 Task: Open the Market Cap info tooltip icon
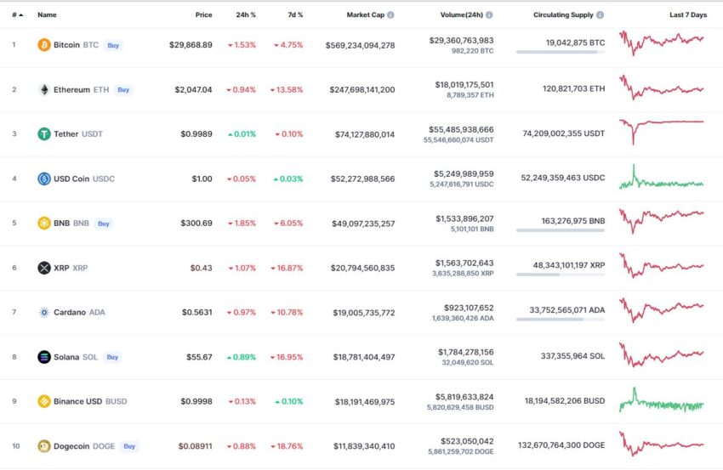point(390,14)
